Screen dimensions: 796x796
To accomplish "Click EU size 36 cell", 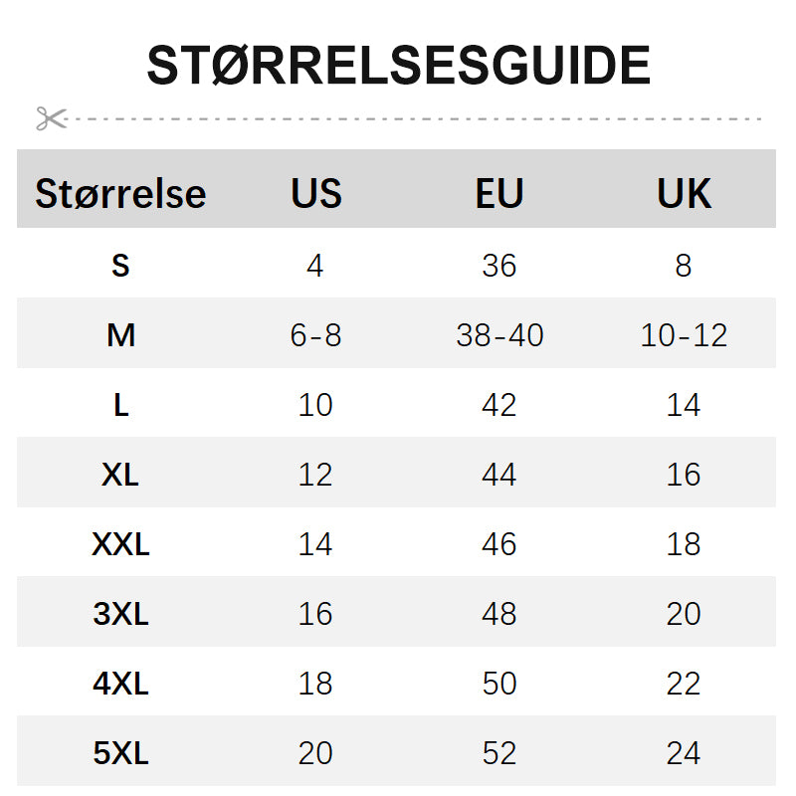I will [x=499, y=266].
